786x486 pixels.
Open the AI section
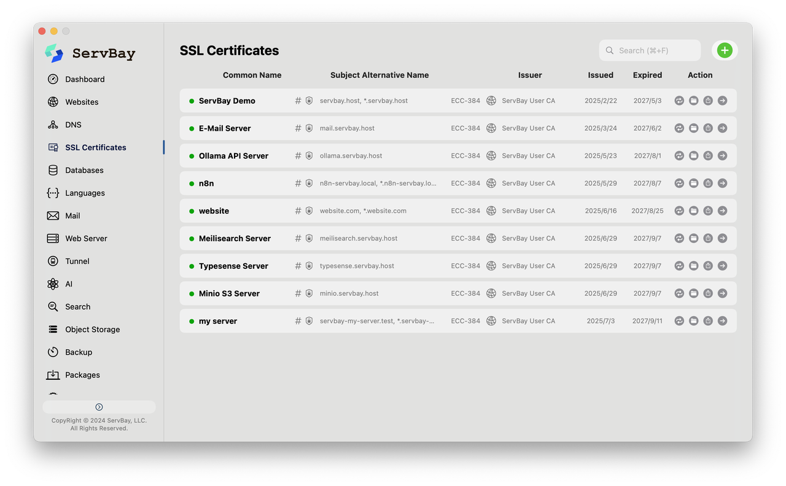pos(69,283)
